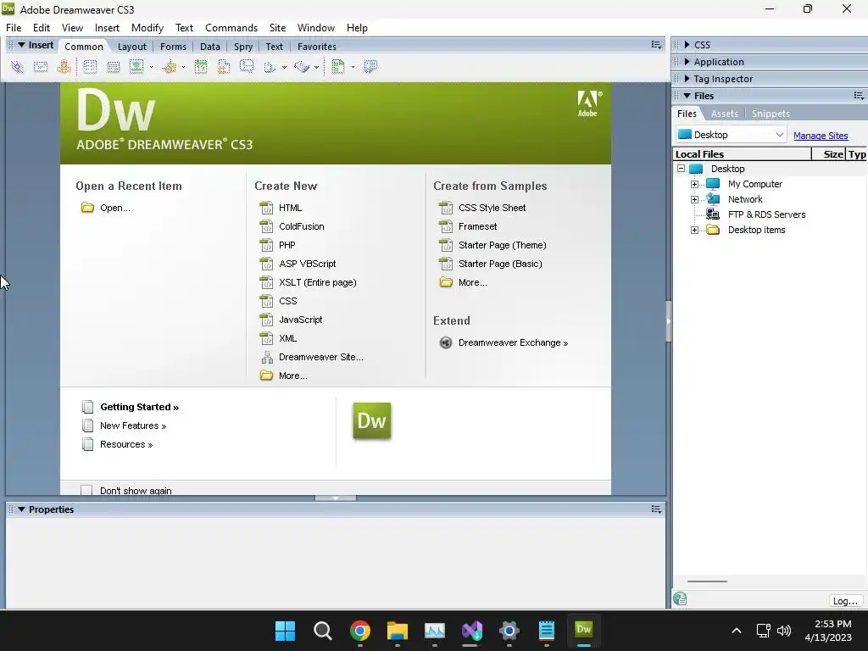Screen dimensions: 868x651
Task: Insert the Date icon
Action: pyautogui.click(x=200, y=67)
